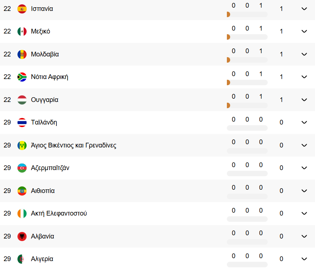
Task: Expand the Ισπανία row chevron
Action: click(x=304, y=9)
